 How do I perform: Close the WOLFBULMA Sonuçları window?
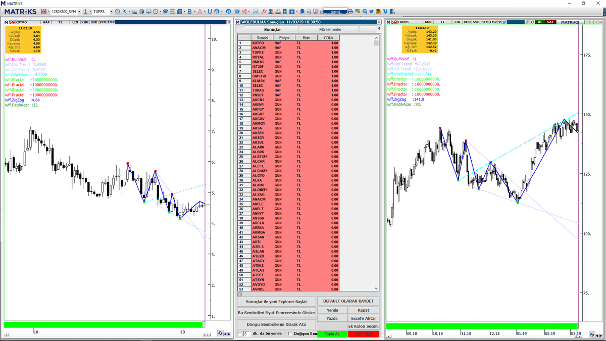pos(378,22)
